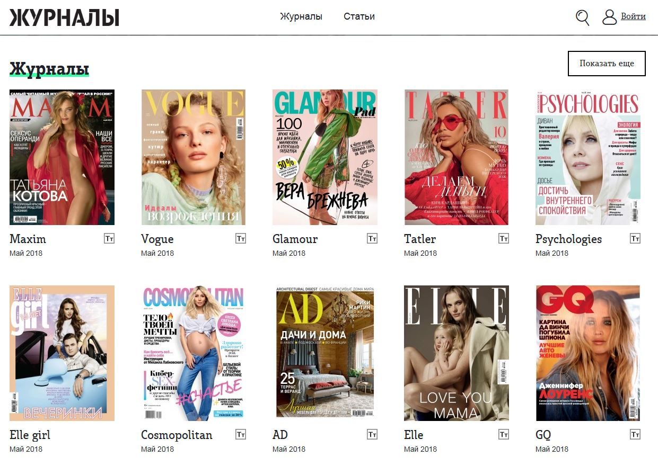Open the Vogue magazine cover thumbnail
Screen dimensions: 658x466
[x=194, y=157]
